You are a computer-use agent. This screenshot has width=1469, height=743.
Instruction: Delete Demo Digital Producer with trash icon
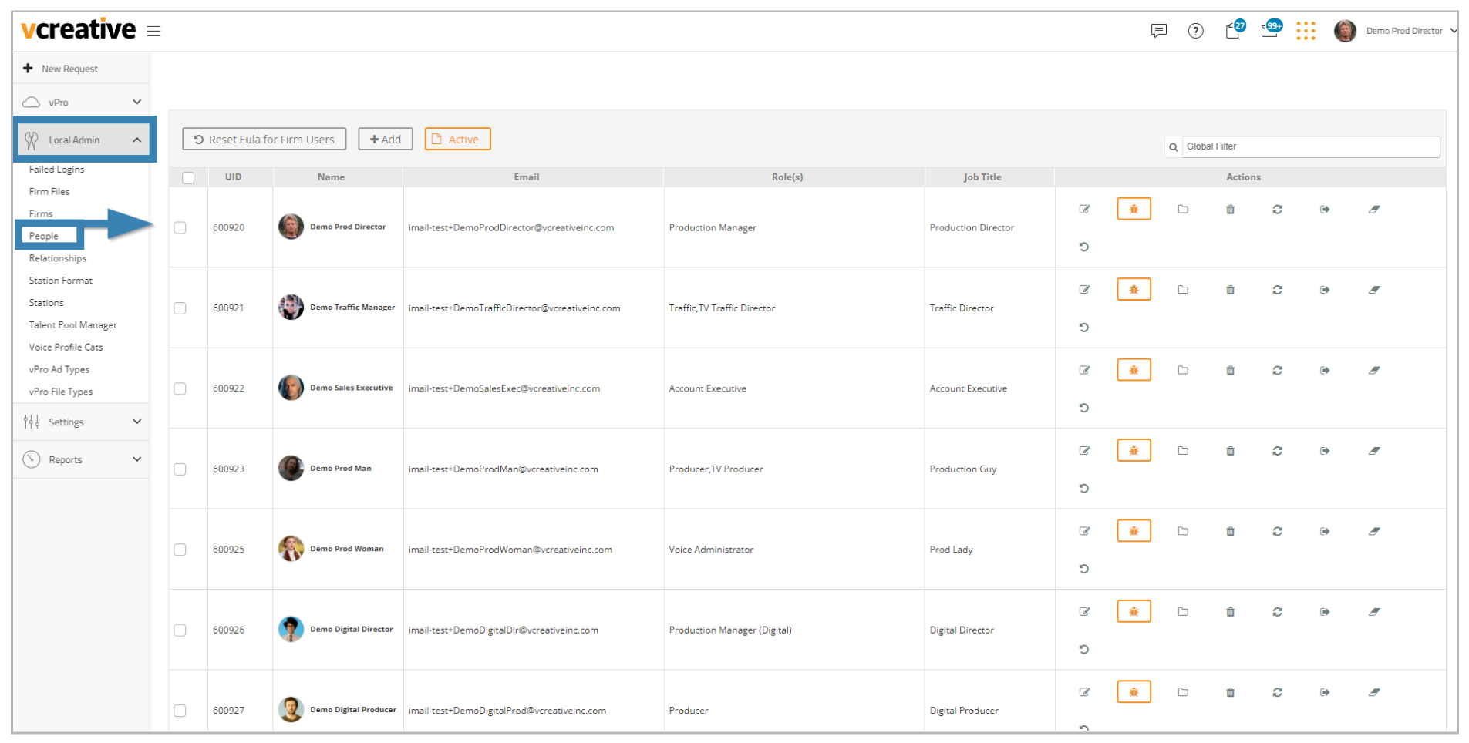click(1230, 693)
